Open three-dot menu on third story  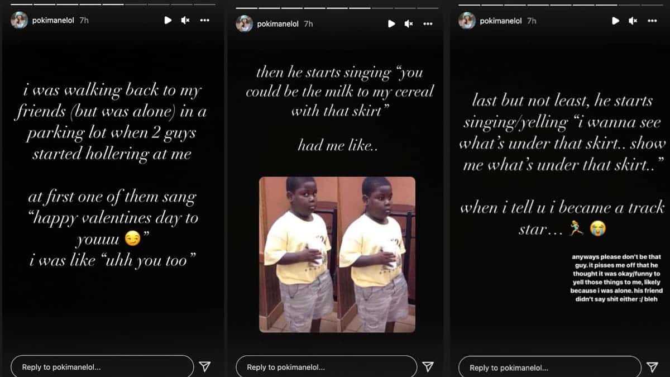(652, 21)
